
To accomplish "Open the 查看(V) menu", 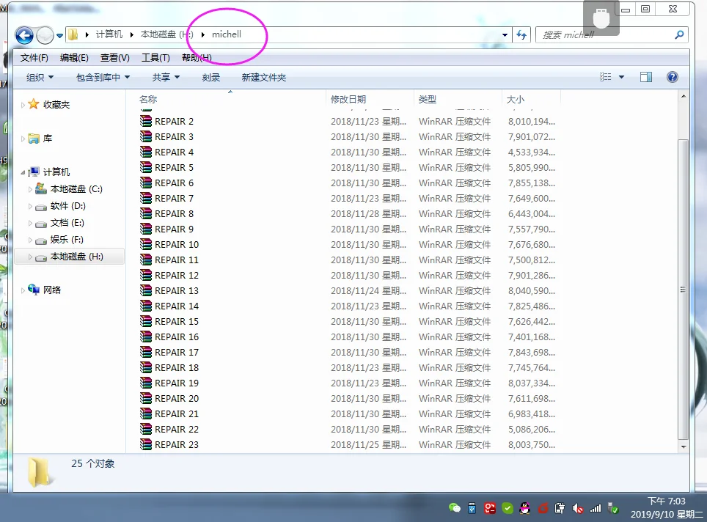I will 114,58.
